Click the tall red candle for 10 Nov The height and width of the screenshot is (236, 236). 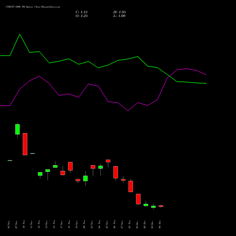coord(25,144)
